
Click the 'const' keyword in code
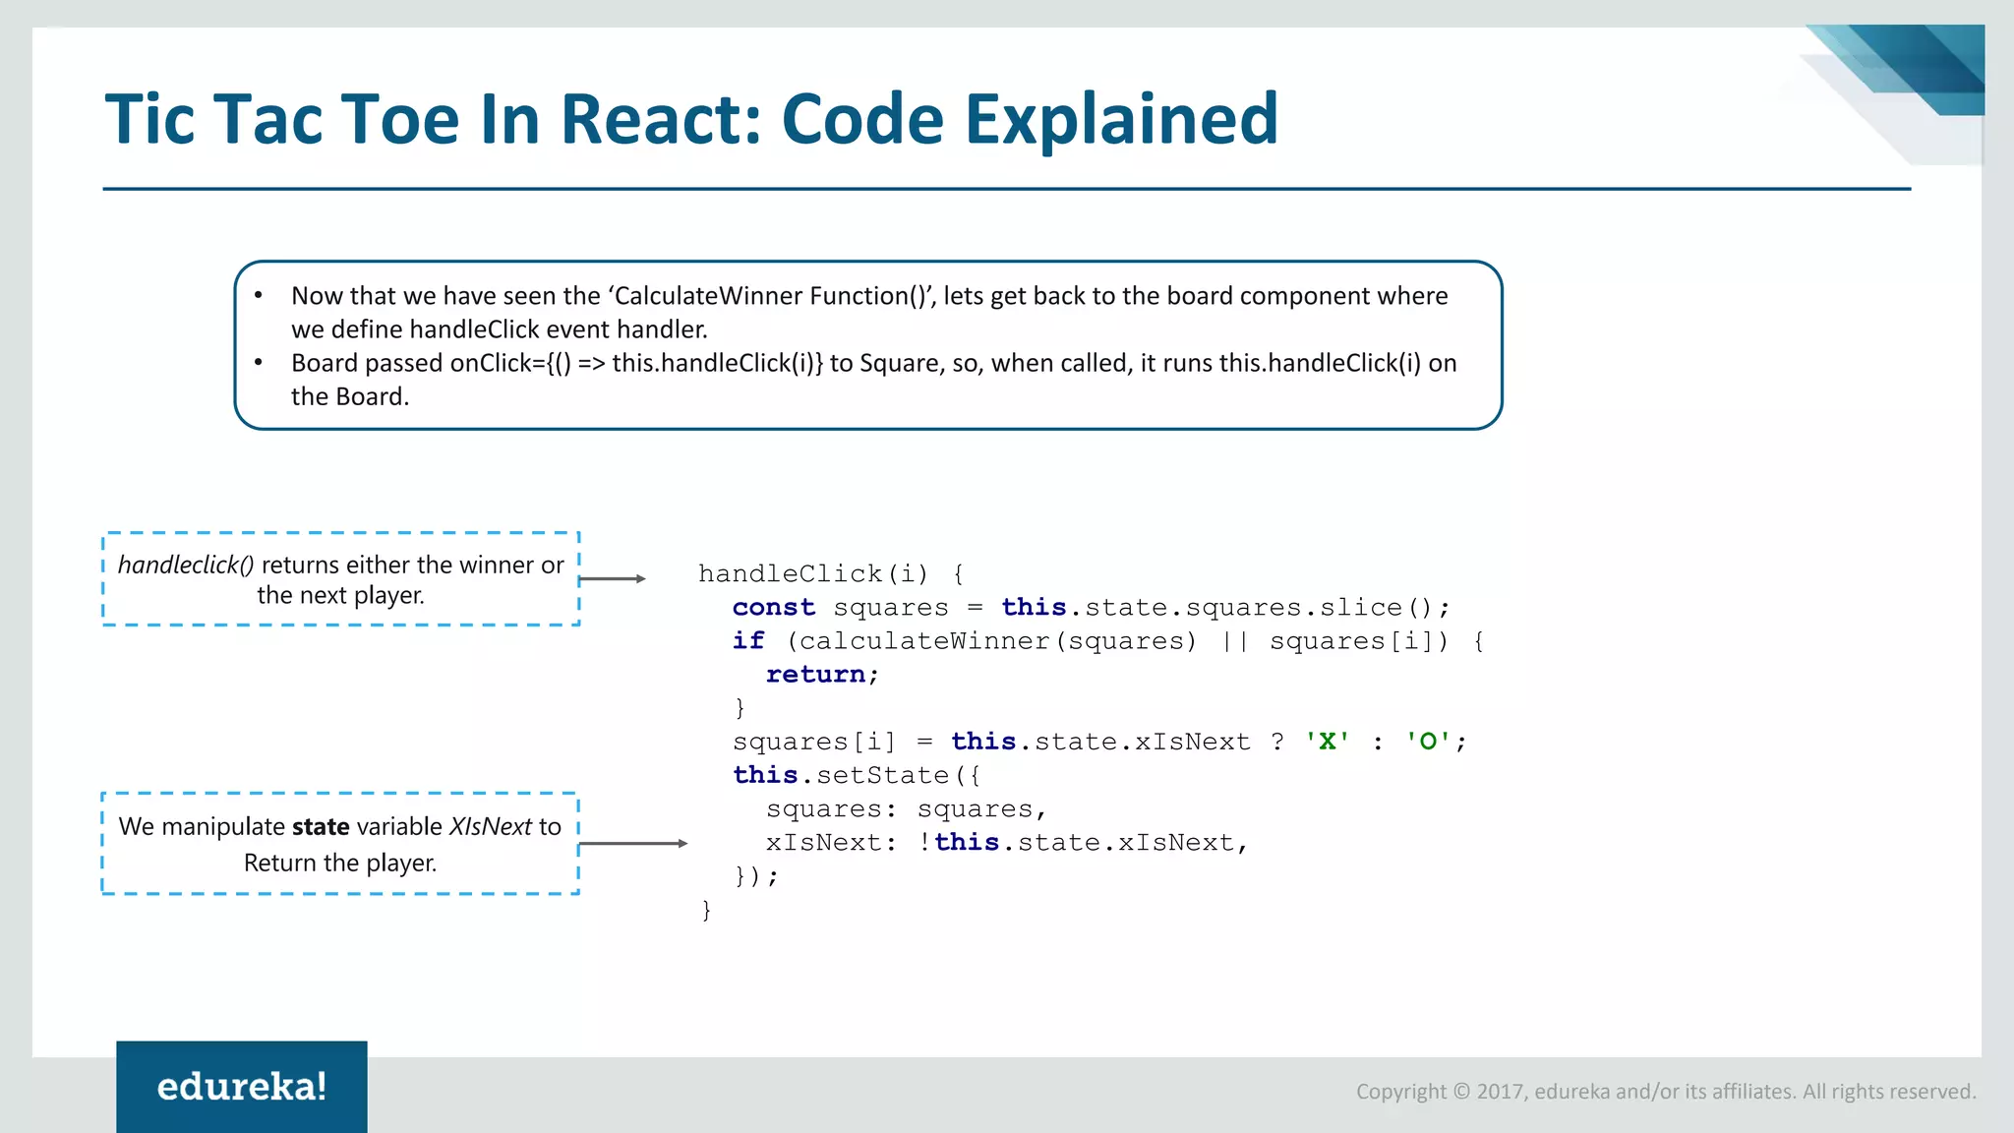coord(774,608)
